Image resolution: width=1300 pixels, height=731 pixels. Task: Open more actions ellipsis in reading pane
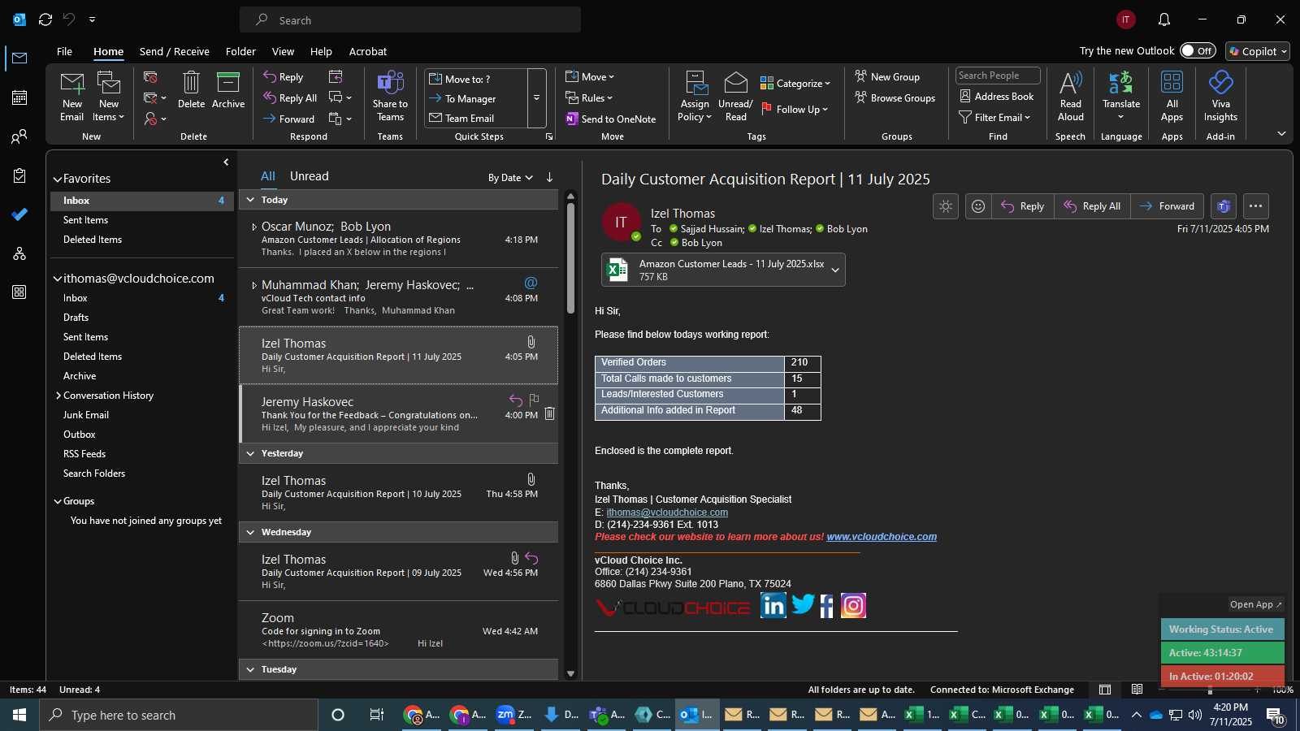coord(1255,206)
